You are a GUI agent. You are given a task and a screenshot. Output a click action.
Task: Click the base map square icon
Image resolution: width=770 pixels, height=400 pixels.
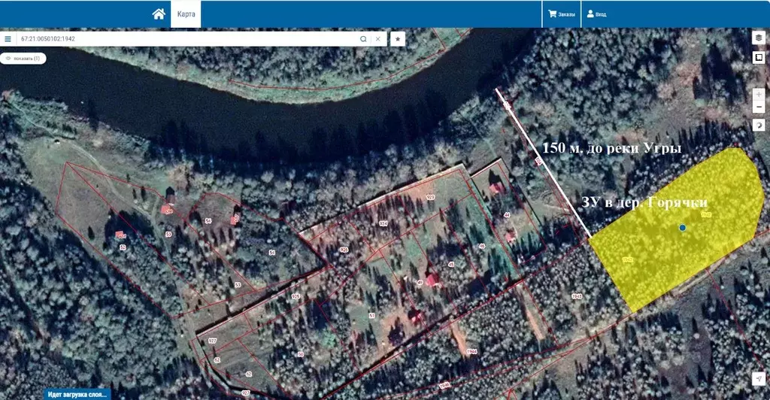(x=759, y=57)
